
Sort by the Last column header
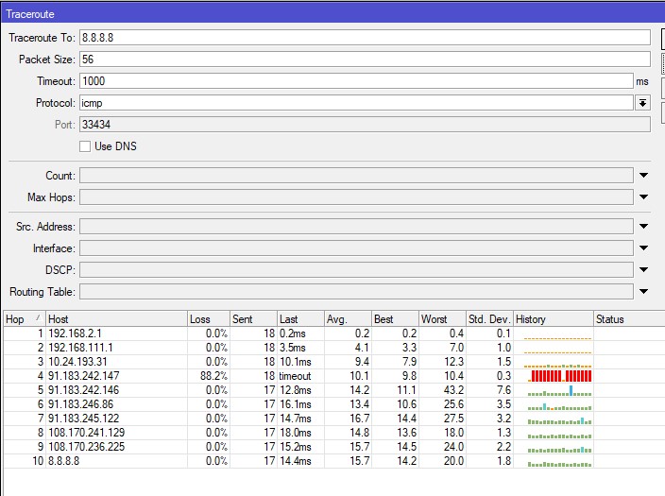[300, 319]
